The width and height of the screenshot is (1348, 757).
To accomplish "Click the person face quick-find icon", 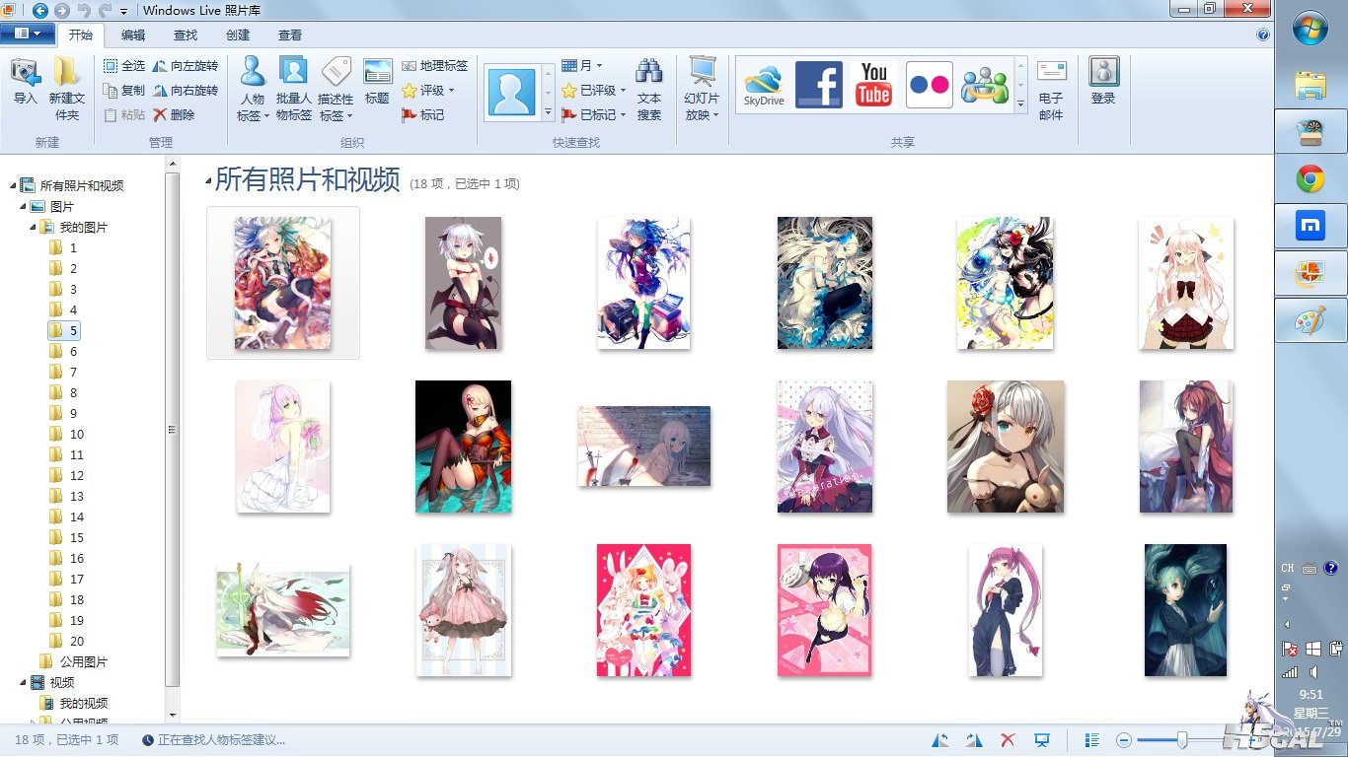I will [511, 93].
